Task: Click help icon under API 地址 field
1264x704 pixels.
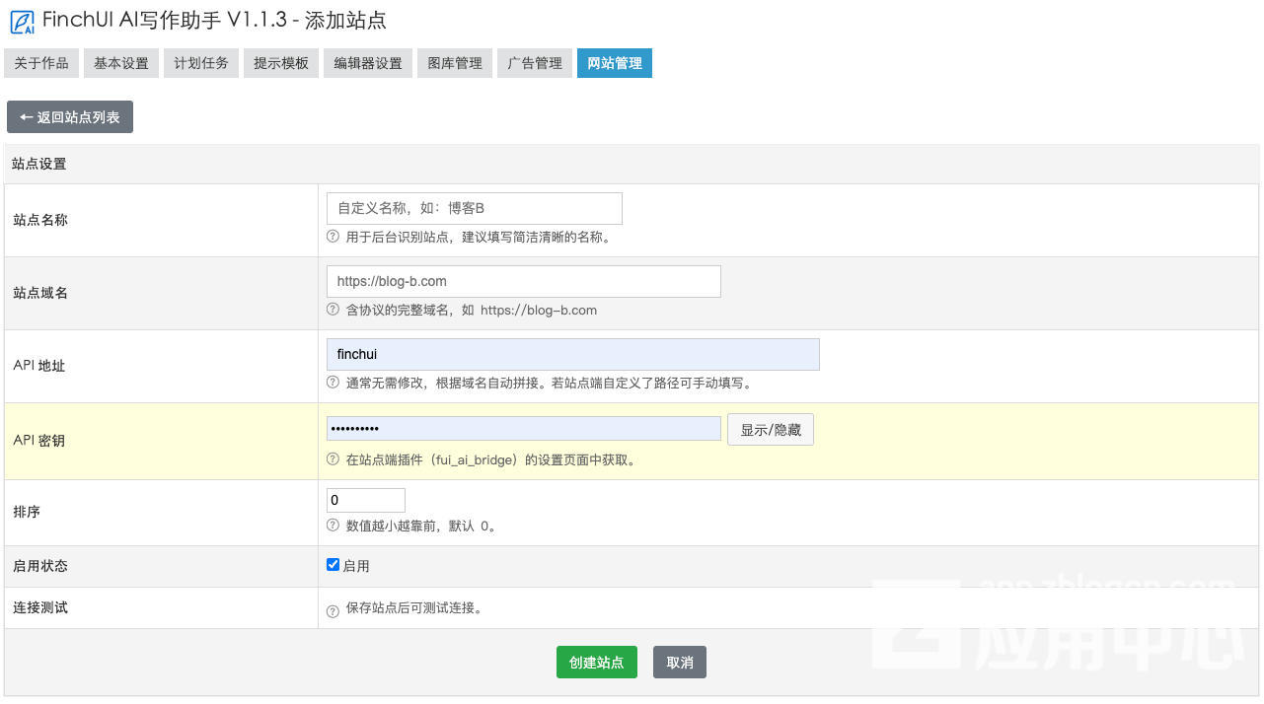Action: point(333,383)
